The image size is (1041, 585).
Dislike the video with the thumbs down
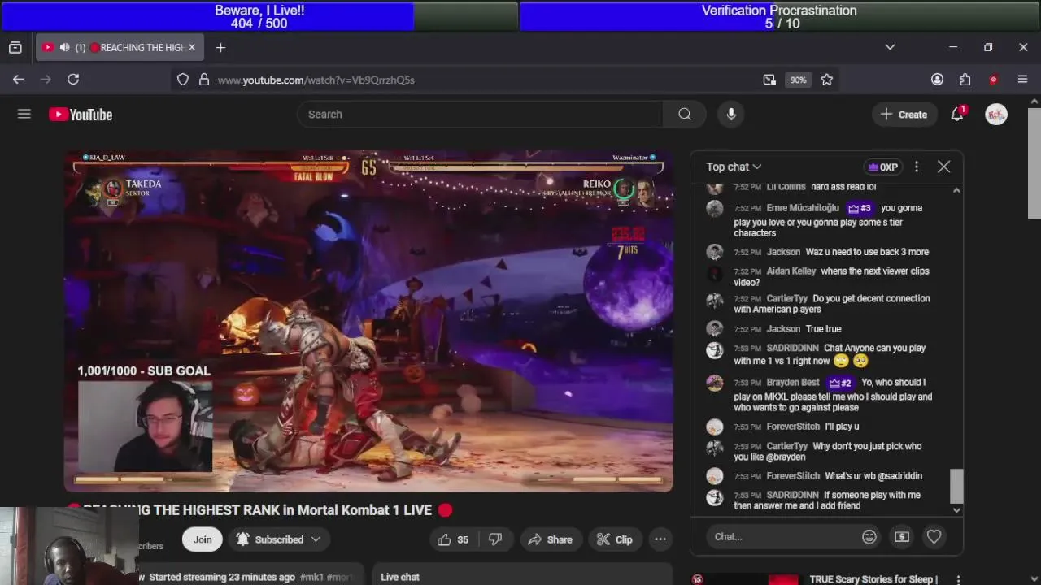(495, 539)
